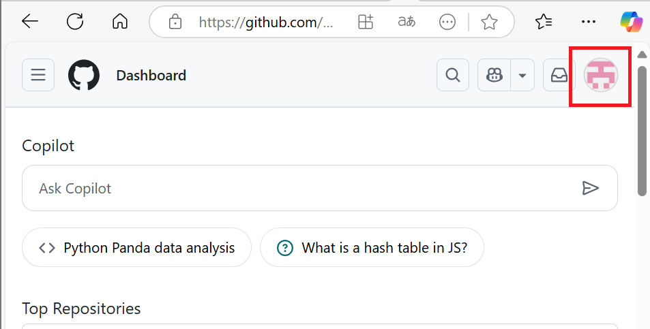Viewport: 650px width, 329px height.
Task: Open the notifications inbox
Action: coord(559,75)
